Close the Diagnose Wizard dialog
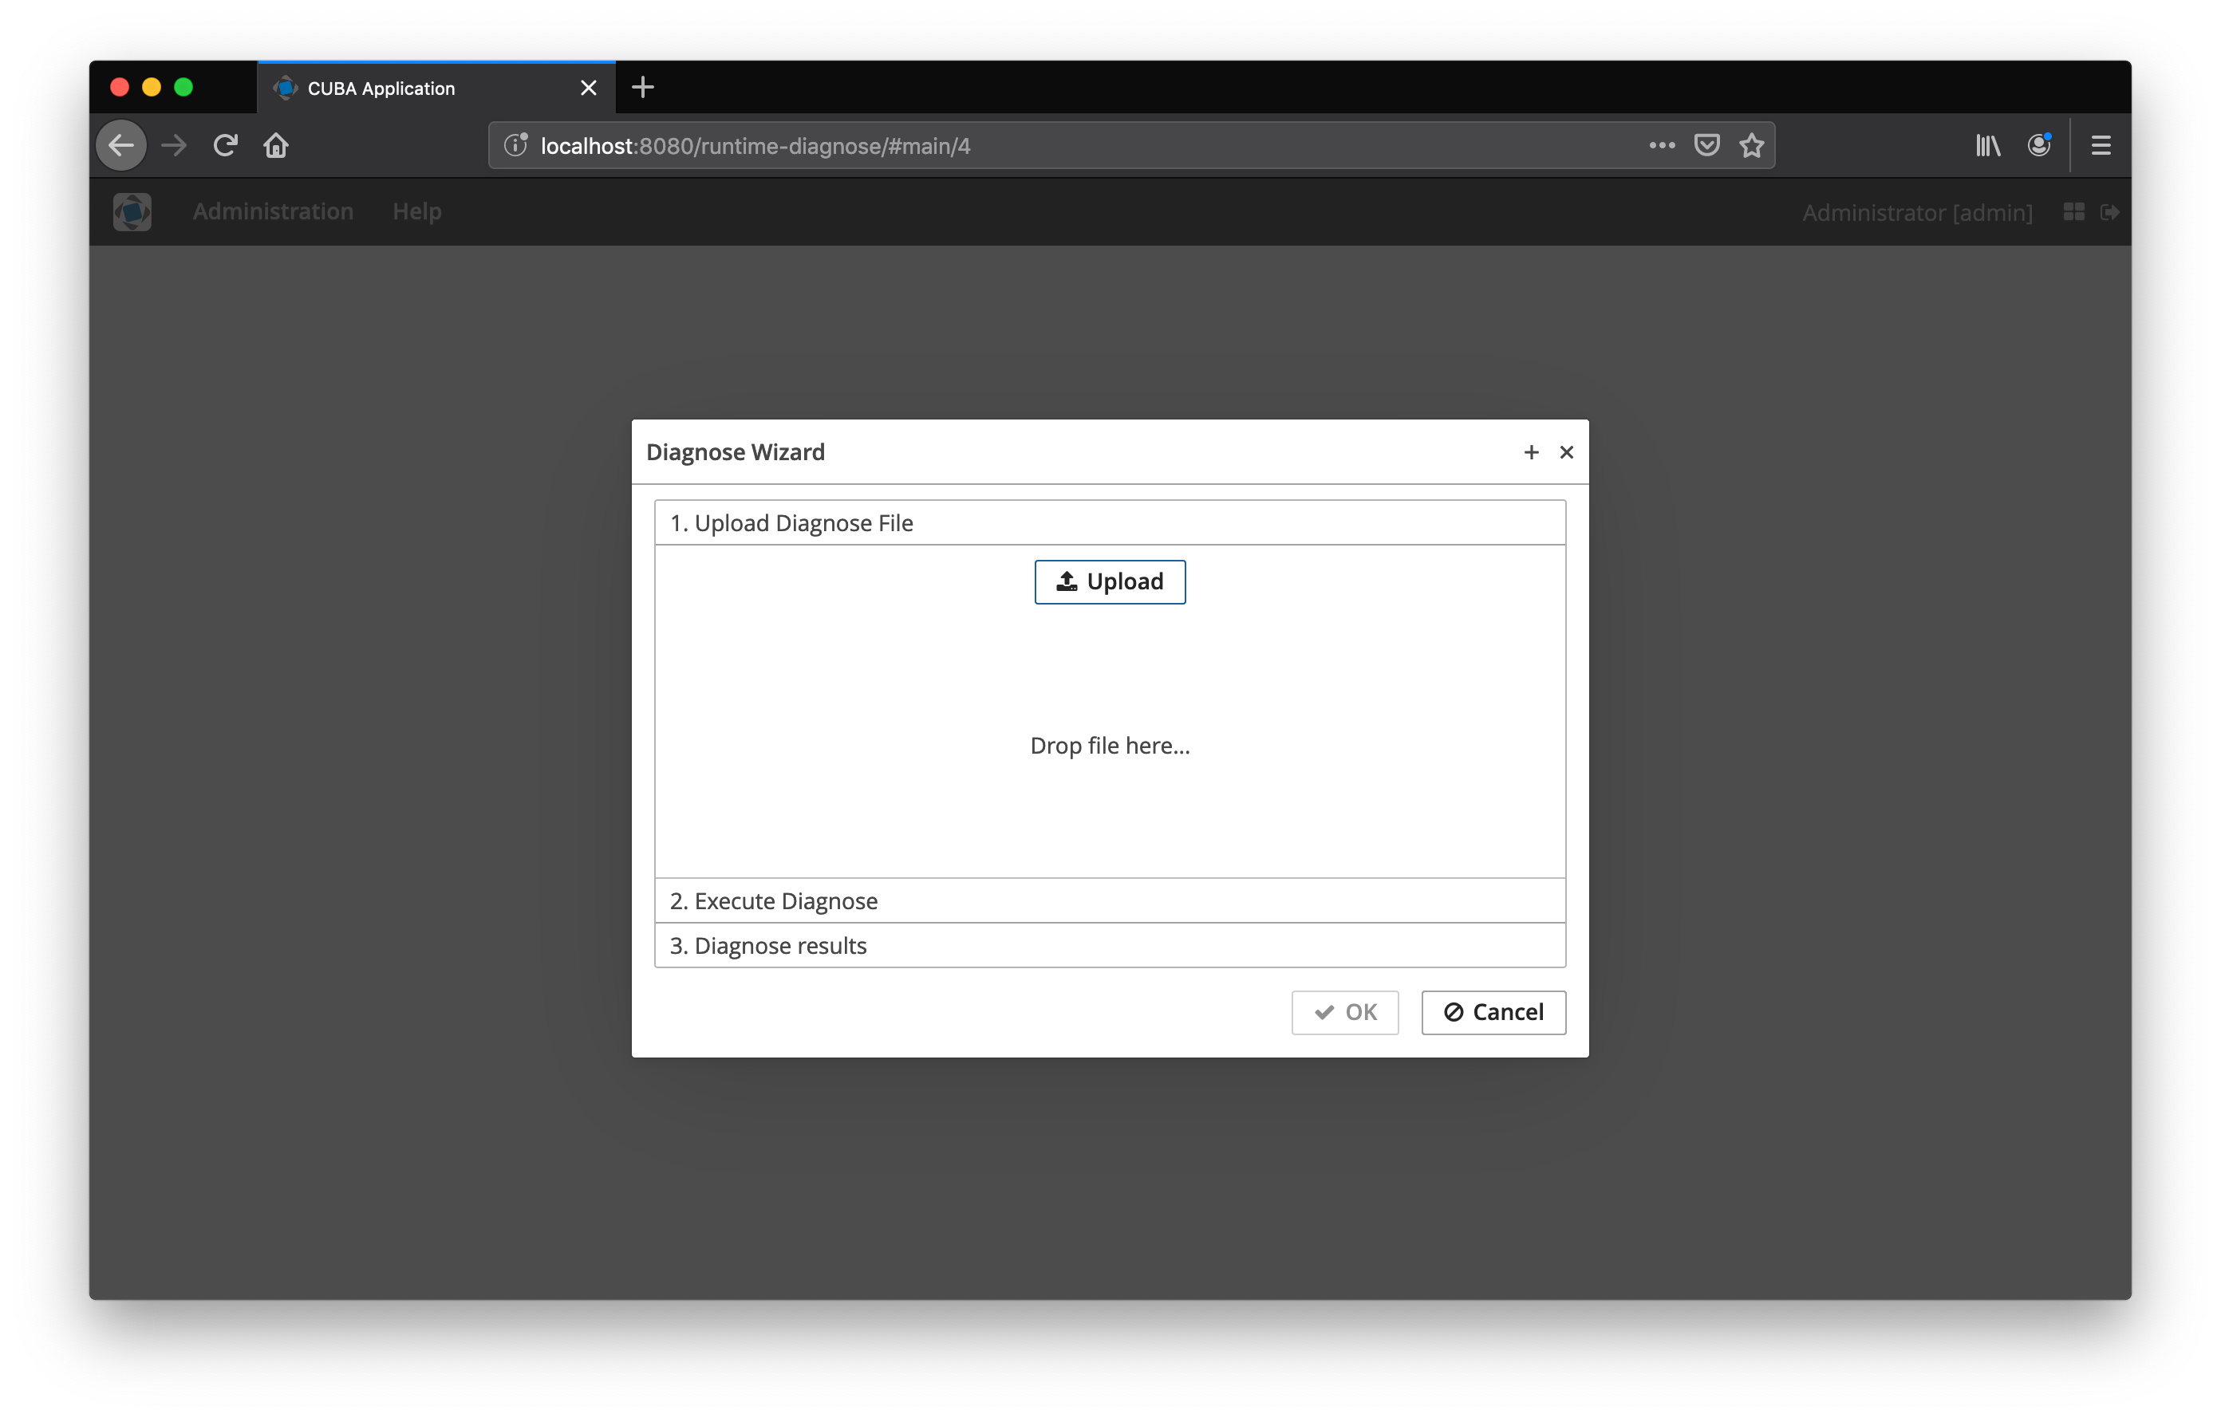The width and height of the screenshot is (2221, 1418). [1566, 451]
